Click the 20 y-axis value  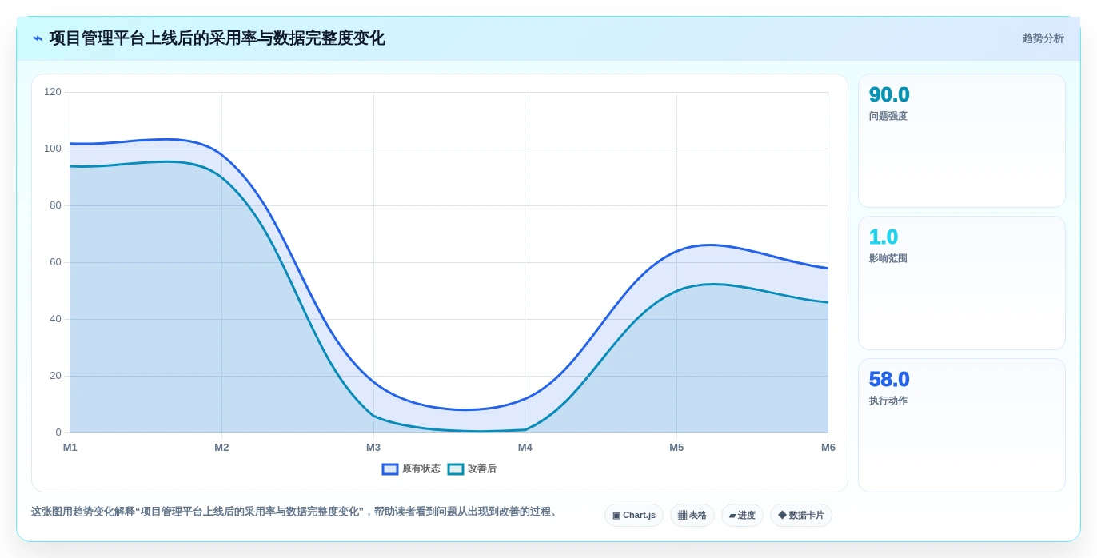click(55, 376)
